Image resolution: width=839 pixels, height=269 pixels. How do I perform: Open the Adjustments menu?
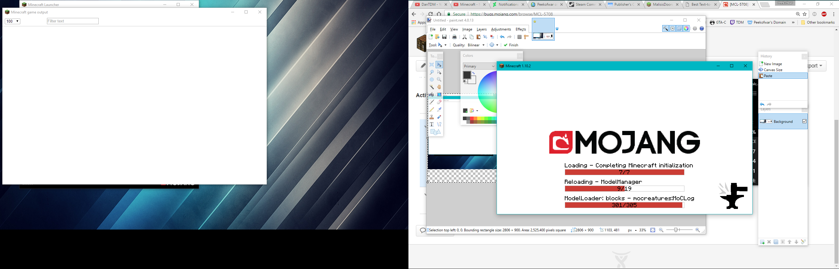point(501,29)
